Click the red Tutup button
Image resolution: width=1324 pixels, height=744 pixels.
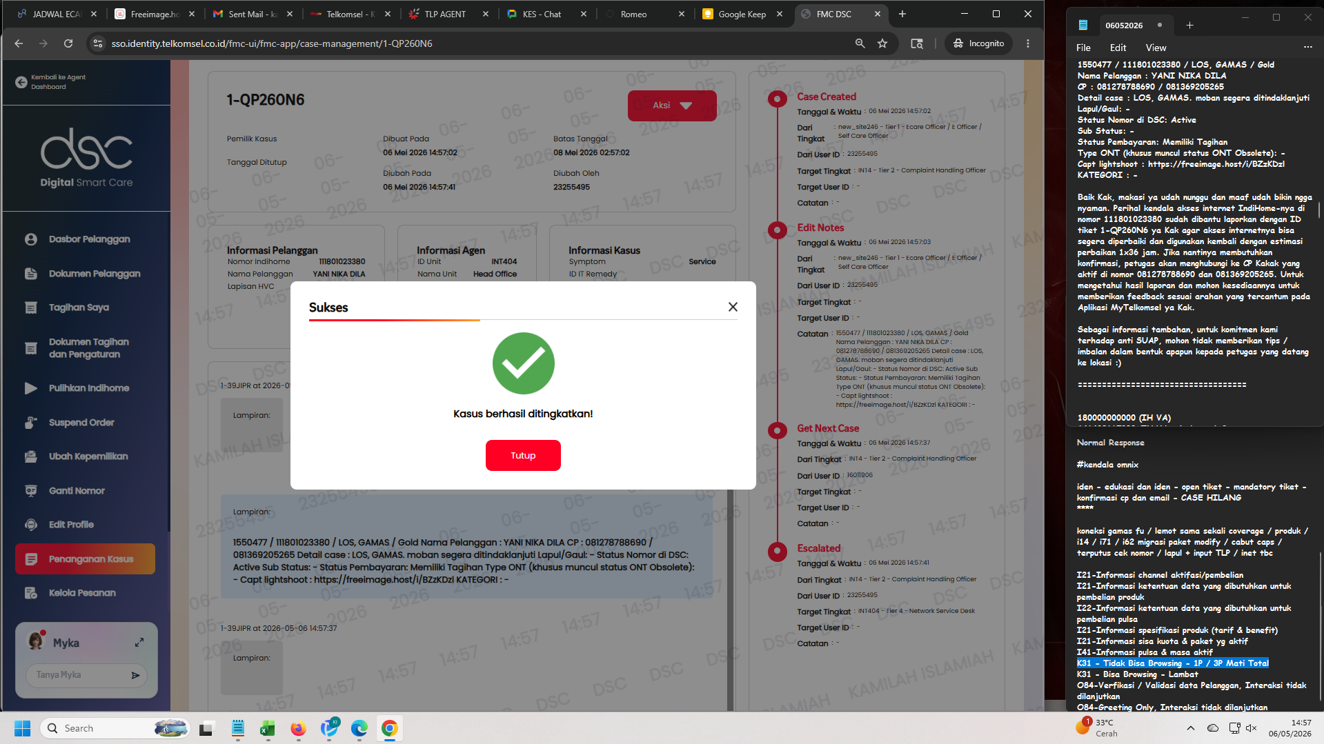(x=523, y=455)
